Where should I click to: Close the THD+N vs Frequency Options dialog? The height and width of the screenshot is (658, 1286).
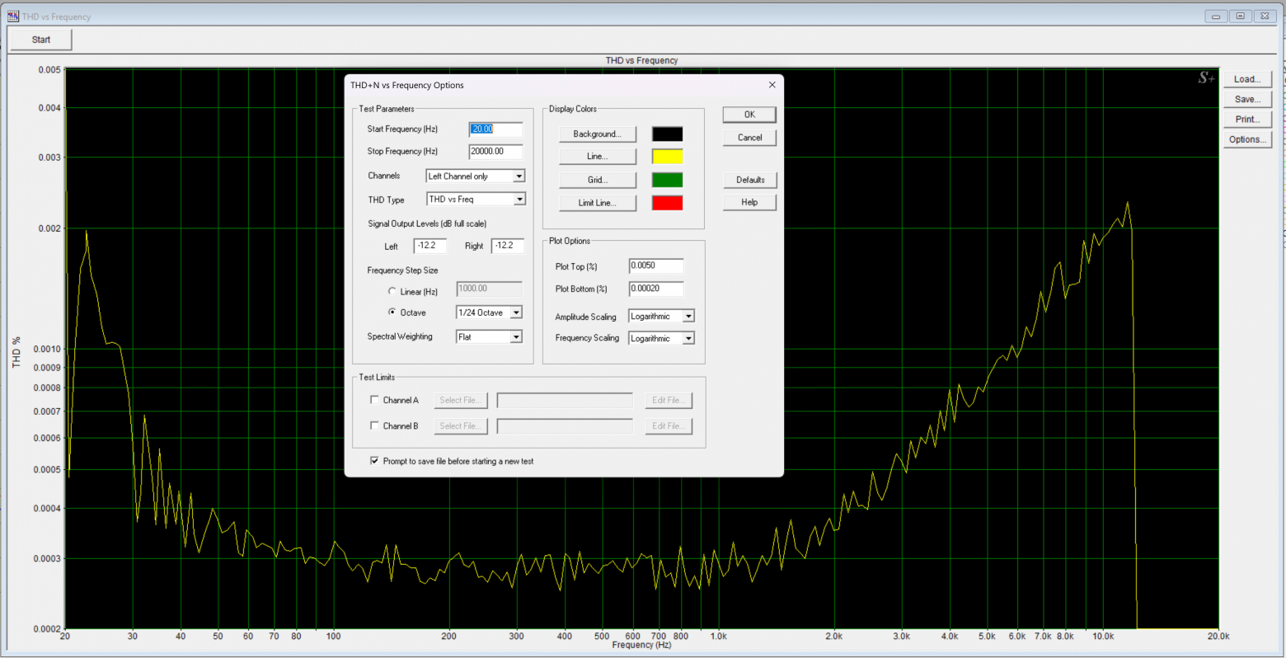[772, 85]
